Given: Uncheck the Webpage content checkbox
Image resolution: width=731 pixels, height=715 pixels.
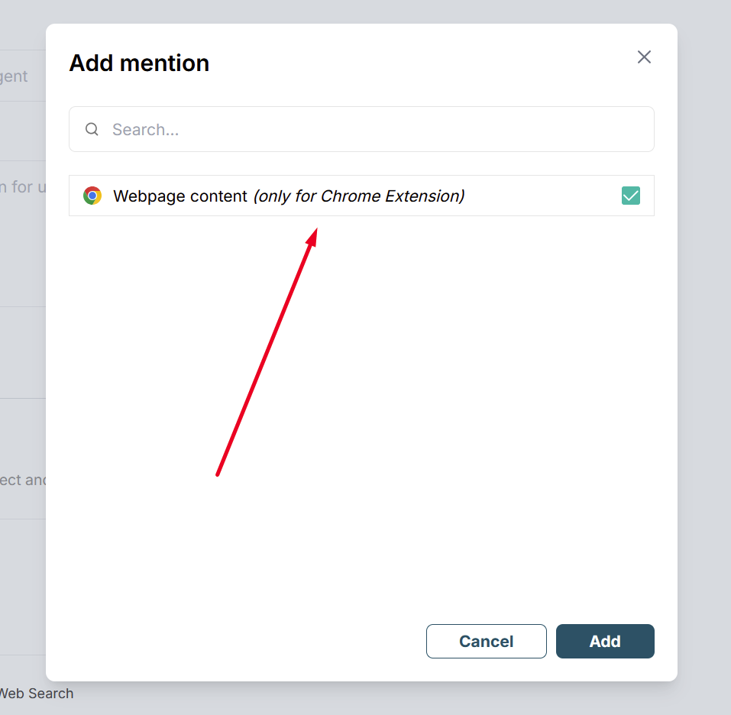Looking at the screenshot, I should 631,196.
